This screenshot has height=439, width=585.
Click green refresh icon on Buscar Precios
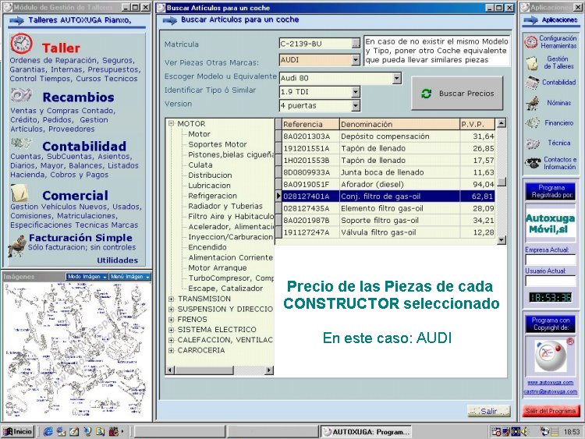[x=426, y=94]
